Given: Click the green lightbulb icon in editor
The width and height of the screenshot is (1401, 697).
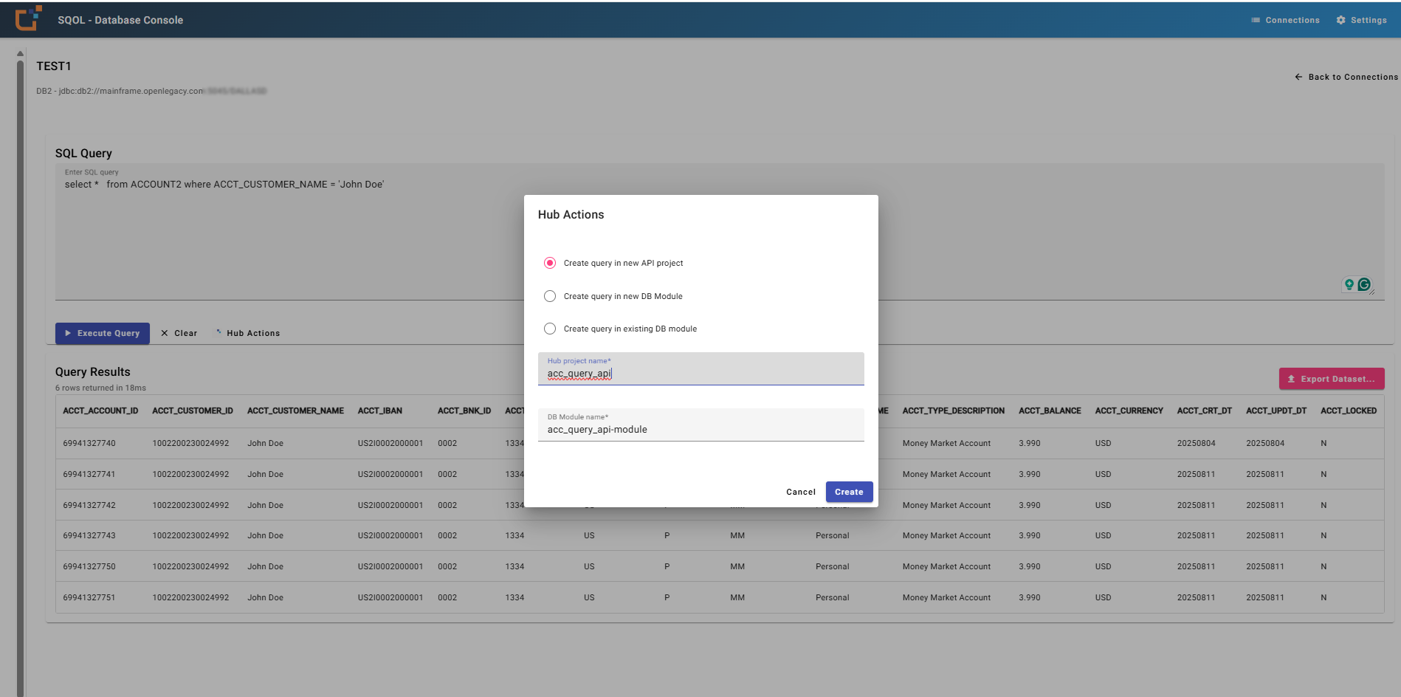Looking at the screenshot, I should coord(1349,284).
